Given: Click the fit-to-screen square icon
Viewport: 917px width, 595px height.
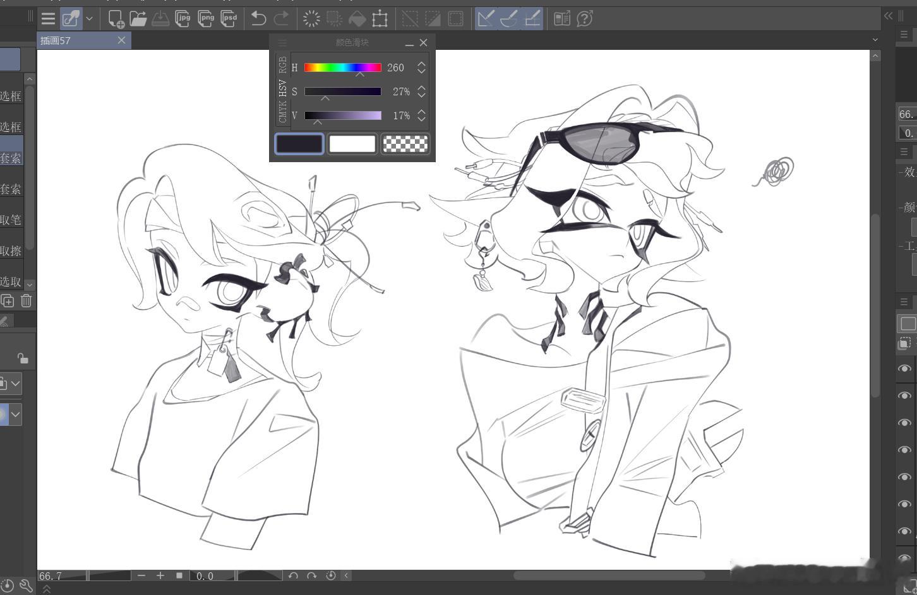Looking at the screenshot, I should 179,575.
